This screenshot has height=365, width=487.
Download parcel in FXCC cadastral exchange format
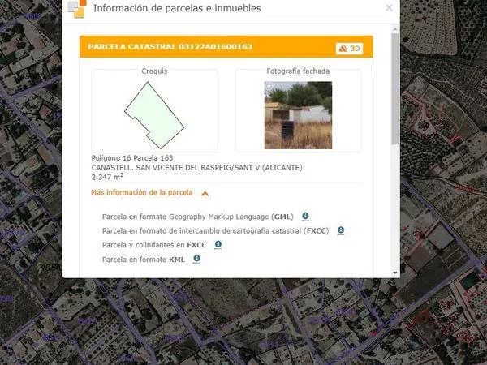(341, 230)
